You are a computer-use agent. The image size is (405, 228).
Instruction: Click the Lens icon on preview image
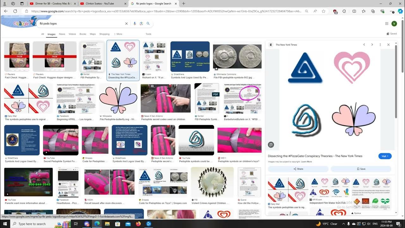271,145
